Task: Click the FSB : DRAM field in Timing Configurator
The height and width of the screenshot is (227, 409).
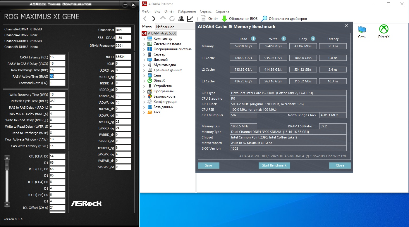Action: (123, 38)
